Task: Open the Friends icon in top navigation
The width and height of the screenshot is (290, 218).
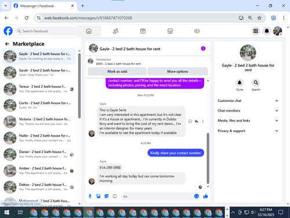Action: tap(115, 31)
